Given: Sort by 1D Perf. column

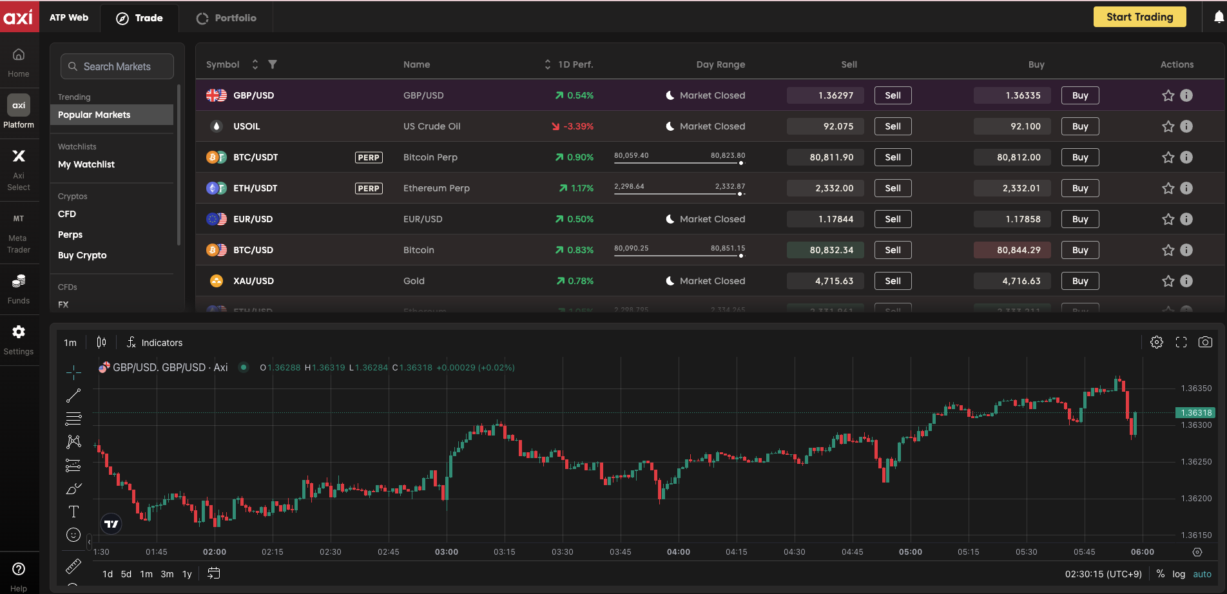Looking at the screenshot, I should [548, 64].
